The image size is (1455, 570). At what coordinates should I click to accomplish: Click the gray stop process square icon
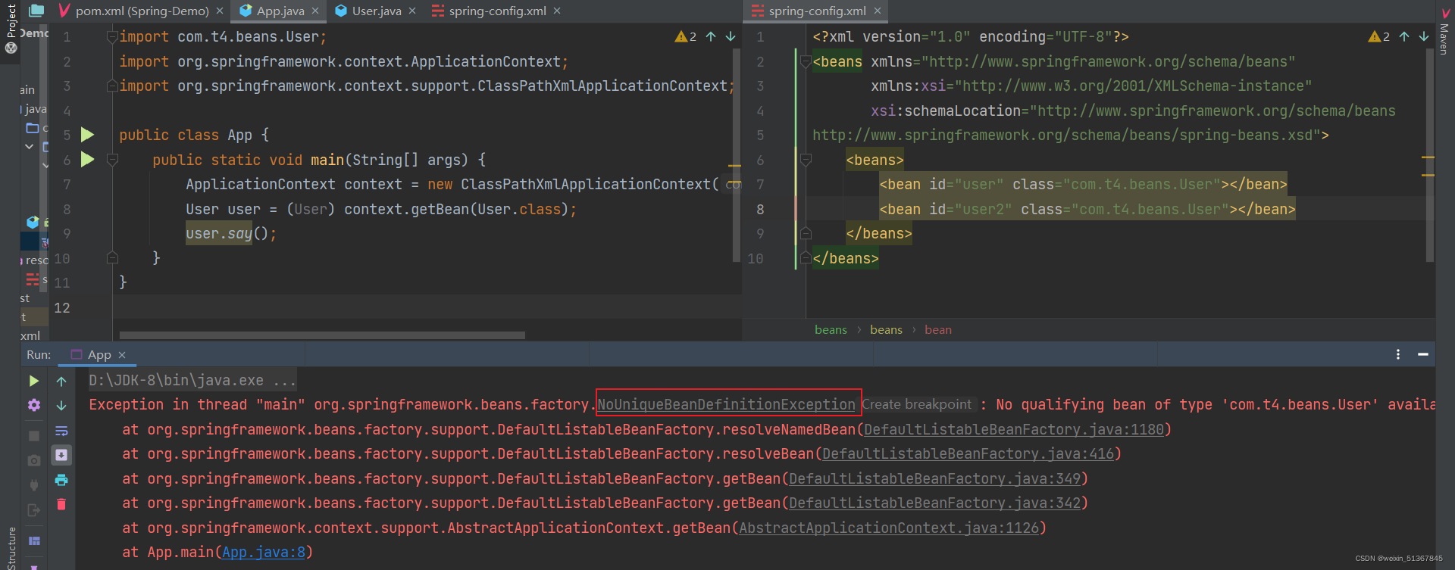pyautogui.click(x=34, y=436)
